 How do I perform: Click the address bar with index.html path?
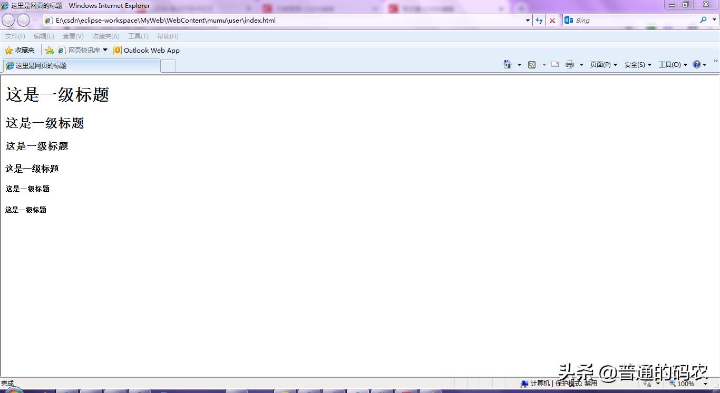(x=287, y=21)
